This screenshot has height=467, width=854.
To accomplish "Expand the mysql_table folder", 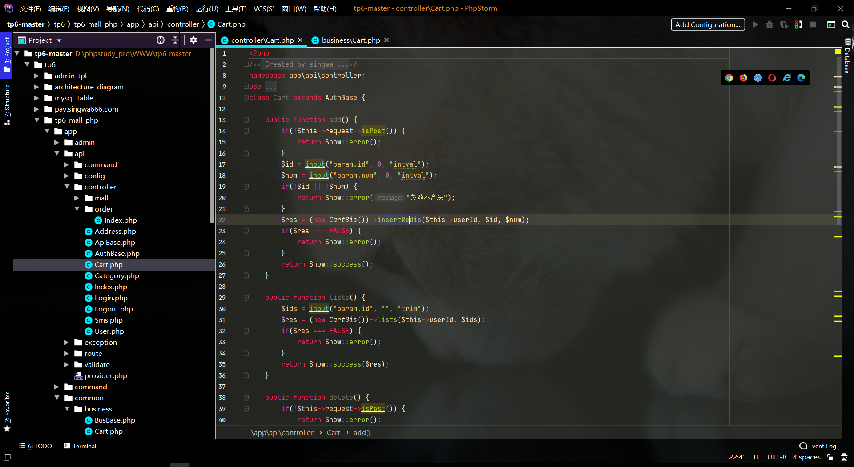I will pyautogui.click(x=37, y=98).
